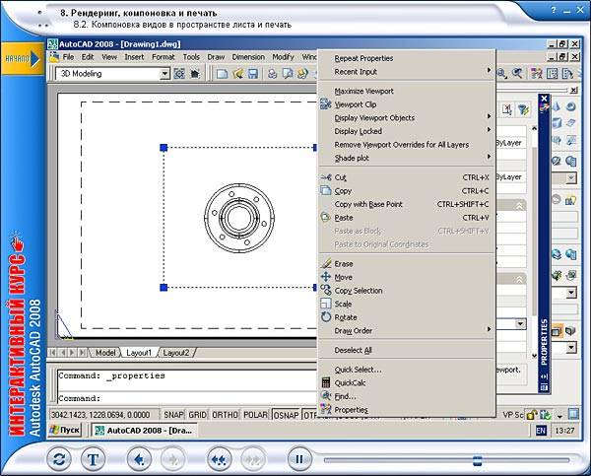Click the tutorial refresh/replay round button

(x=59, y=459)
